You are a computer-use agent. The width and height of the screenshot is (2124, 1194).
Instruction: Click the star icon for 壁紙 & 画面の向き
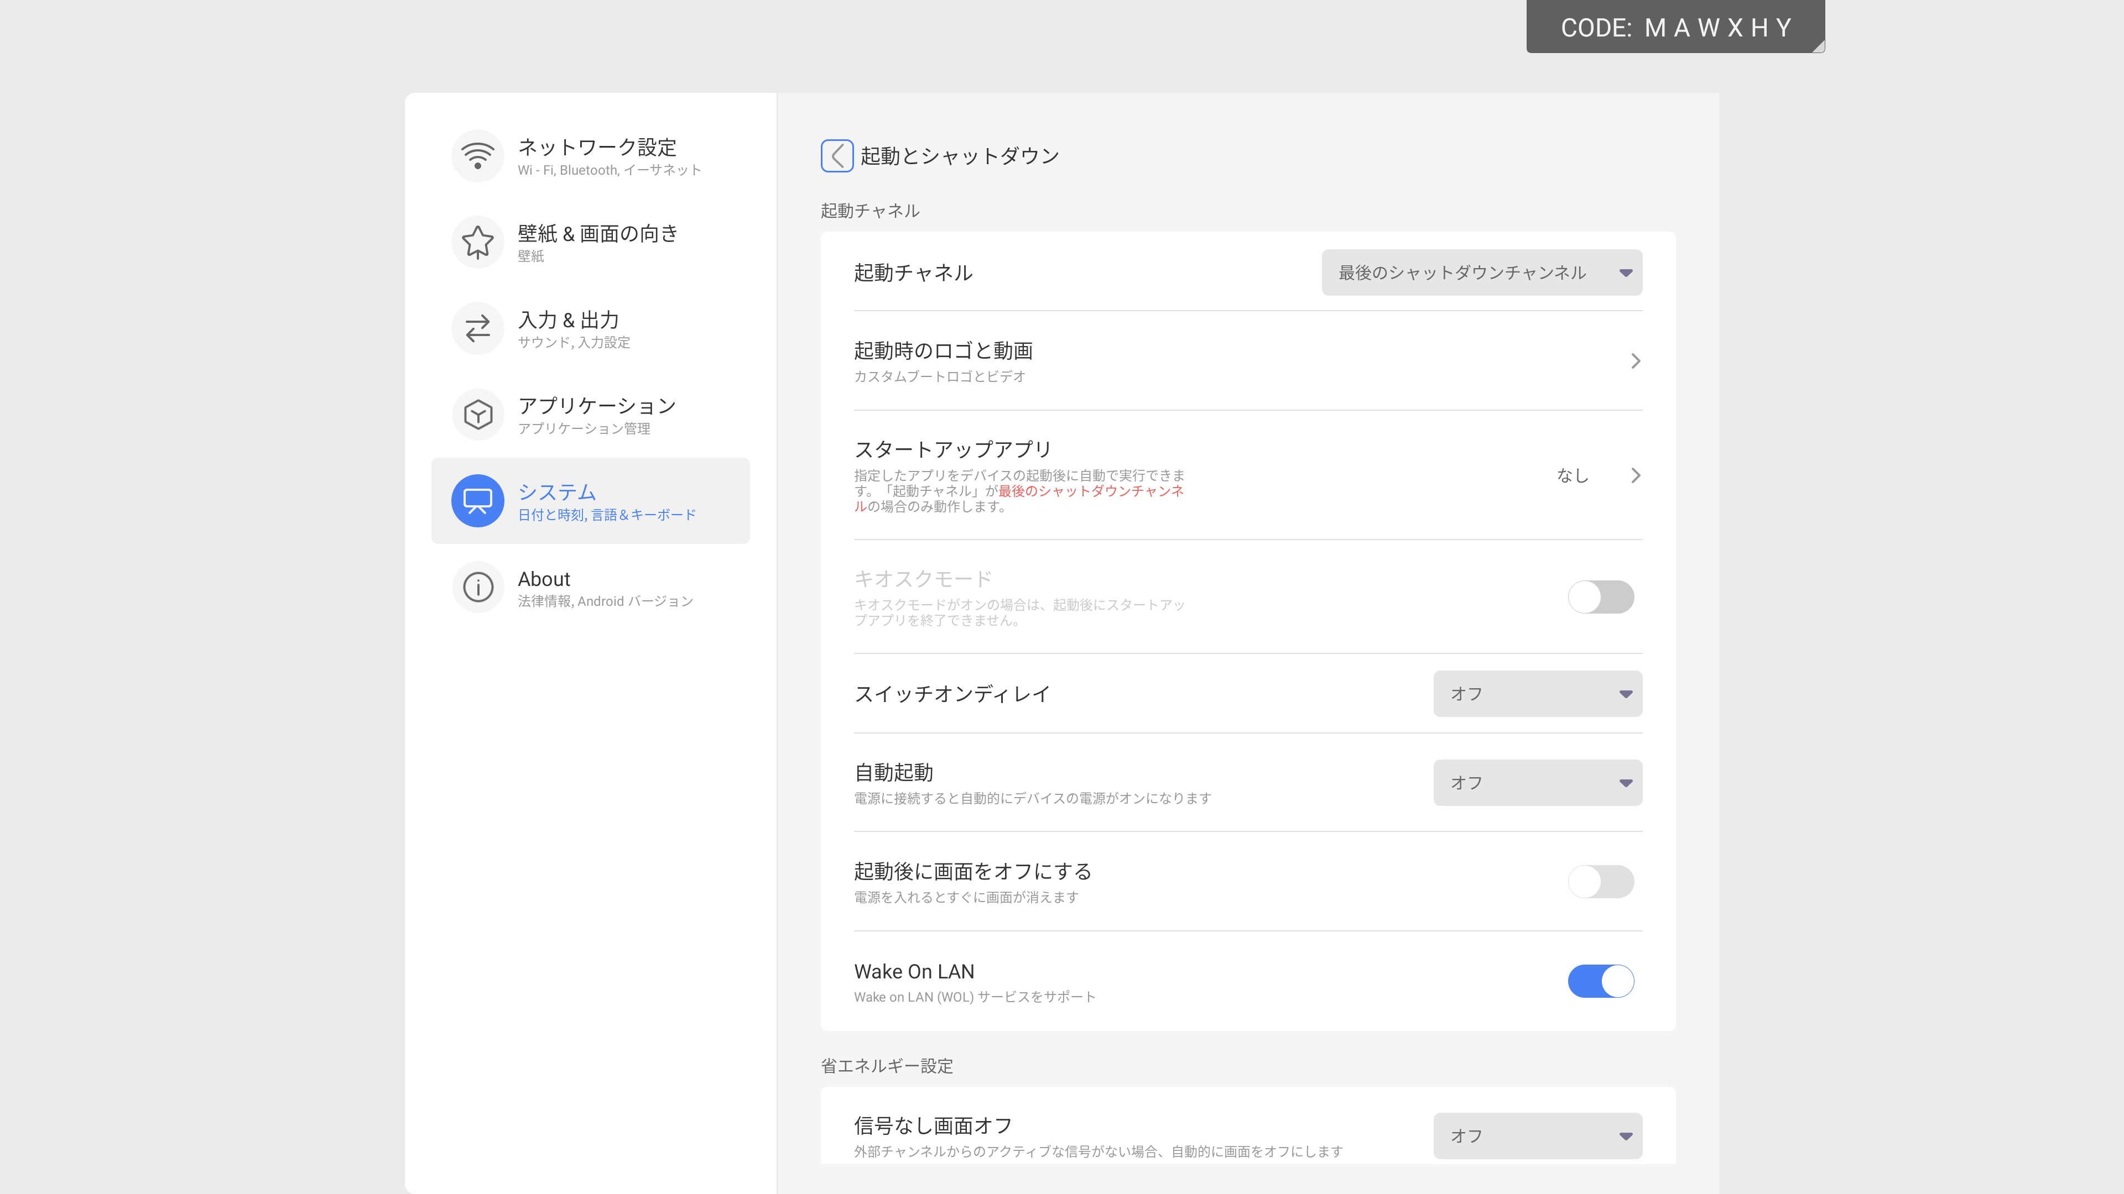tap(477, 242)
